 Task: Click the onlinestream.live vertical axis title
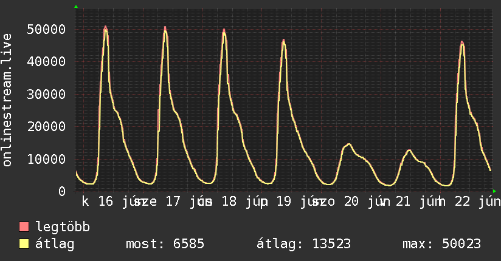[7, 100]
